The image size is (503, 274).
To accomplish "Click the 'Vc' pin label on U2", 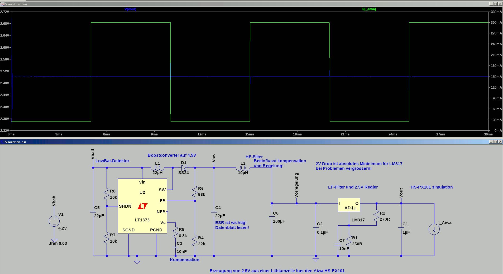I will (163, 223).
